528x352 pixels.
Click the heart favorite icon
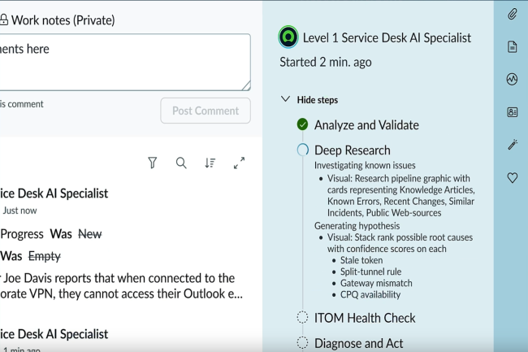point(512,177)
